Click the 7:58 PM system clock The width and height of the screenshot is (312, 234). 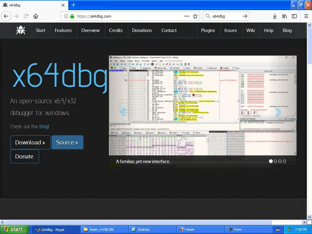[x=301, y=229]
